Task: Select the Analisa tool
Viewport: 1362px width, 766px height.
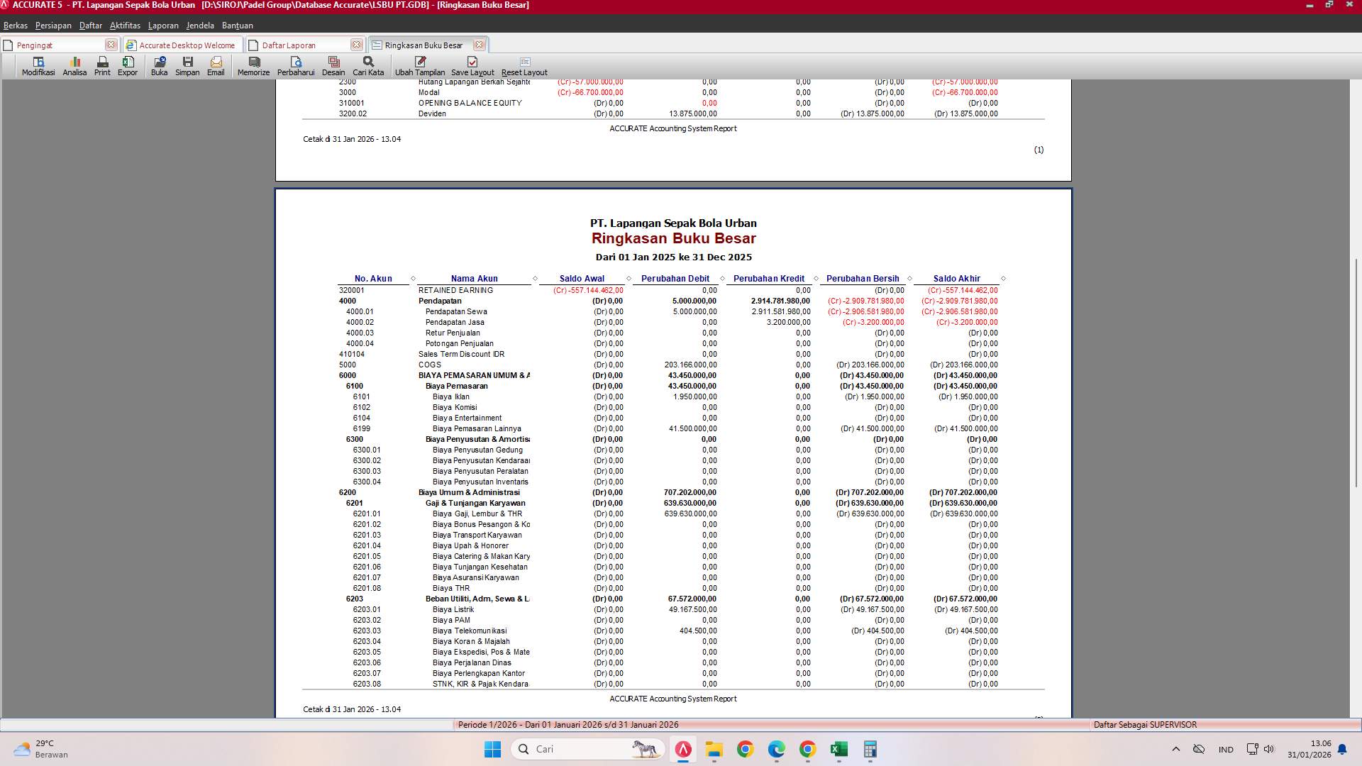Action: (74, 65)
